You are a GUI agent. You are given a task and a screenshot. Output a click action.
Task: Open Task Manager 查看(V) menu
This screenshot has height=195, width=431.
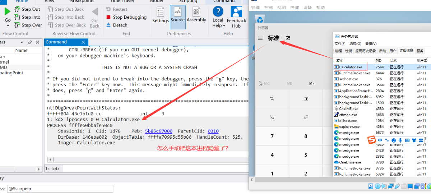[371, 43]
